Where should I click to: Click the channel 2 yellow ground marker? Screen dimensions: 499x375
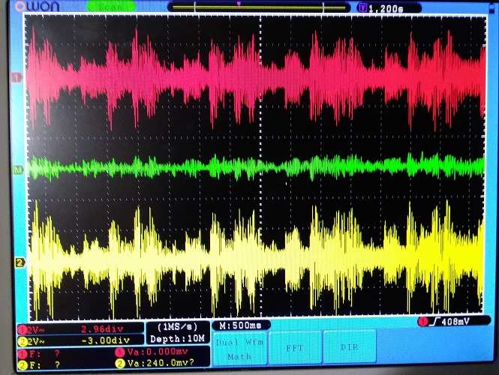pyautogui.click(x=19, y=262)
